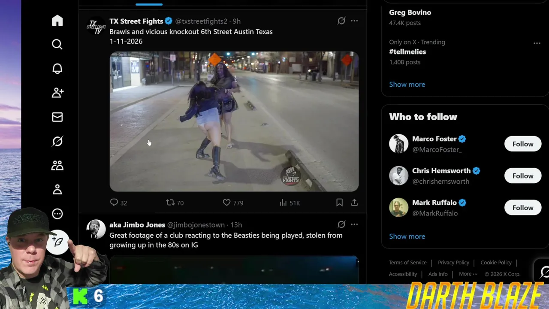The image size is (549, 309).
Task: Click the @MarkRuffalo handle
Action: click(x=435, y=213)
